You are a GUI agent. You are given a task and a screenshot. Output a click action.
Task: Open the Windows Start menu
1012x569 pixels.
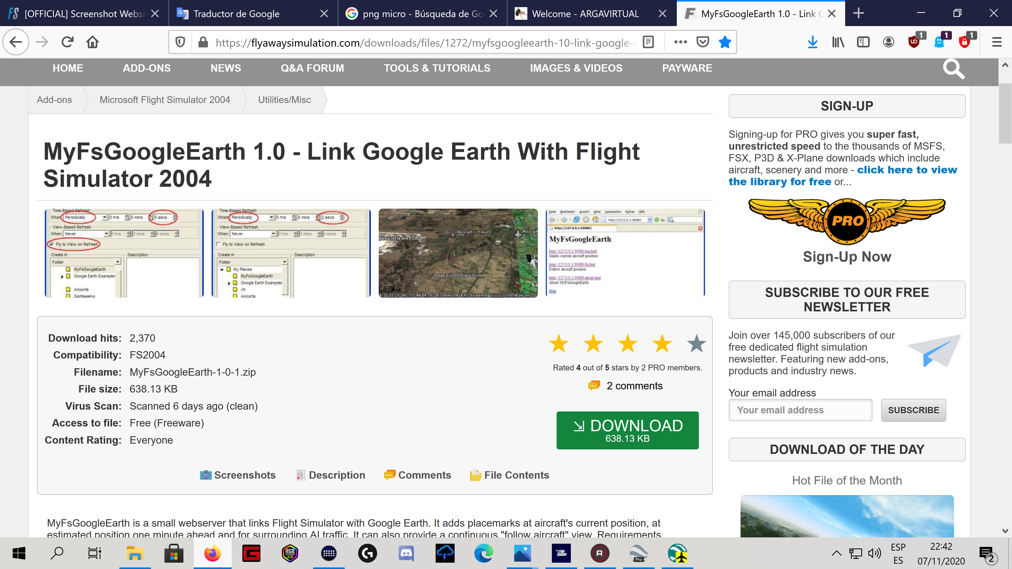point(19,553)
